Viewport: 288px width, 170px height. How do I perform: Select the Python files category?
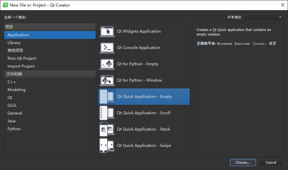tap(50, 129)
